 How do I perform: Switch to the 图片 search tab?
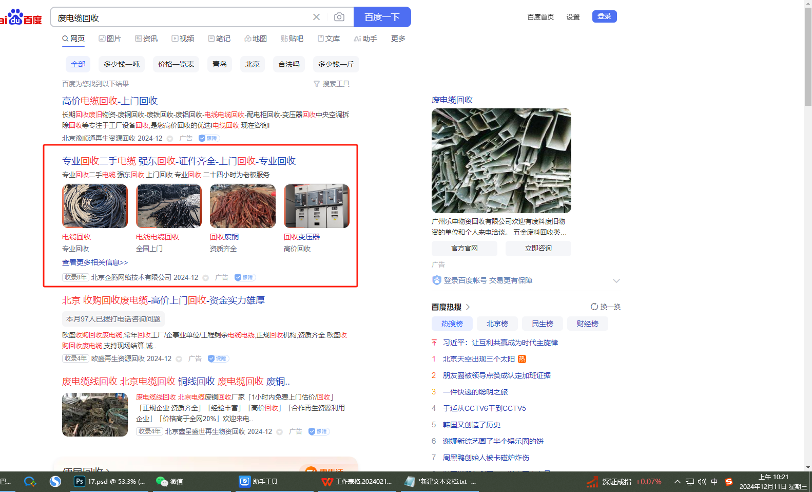tap(110, 39)
